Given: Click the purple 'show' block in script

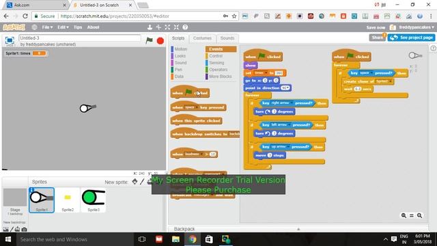Looking at the screenshot, I should pos(251,66).
